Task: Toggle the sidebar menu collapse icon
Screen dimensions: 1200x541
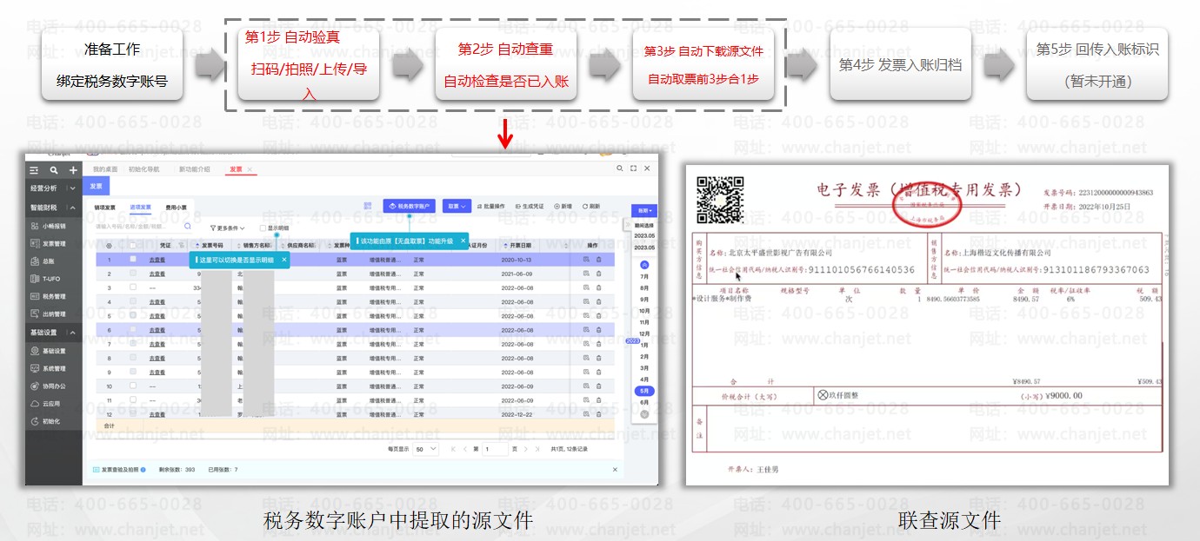Action: [35, 170]
